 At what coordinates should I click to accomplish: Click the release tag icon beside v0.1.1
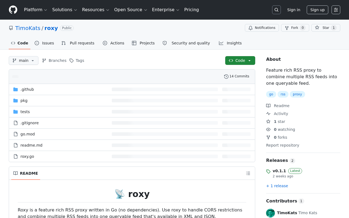(x=268, y=171)
